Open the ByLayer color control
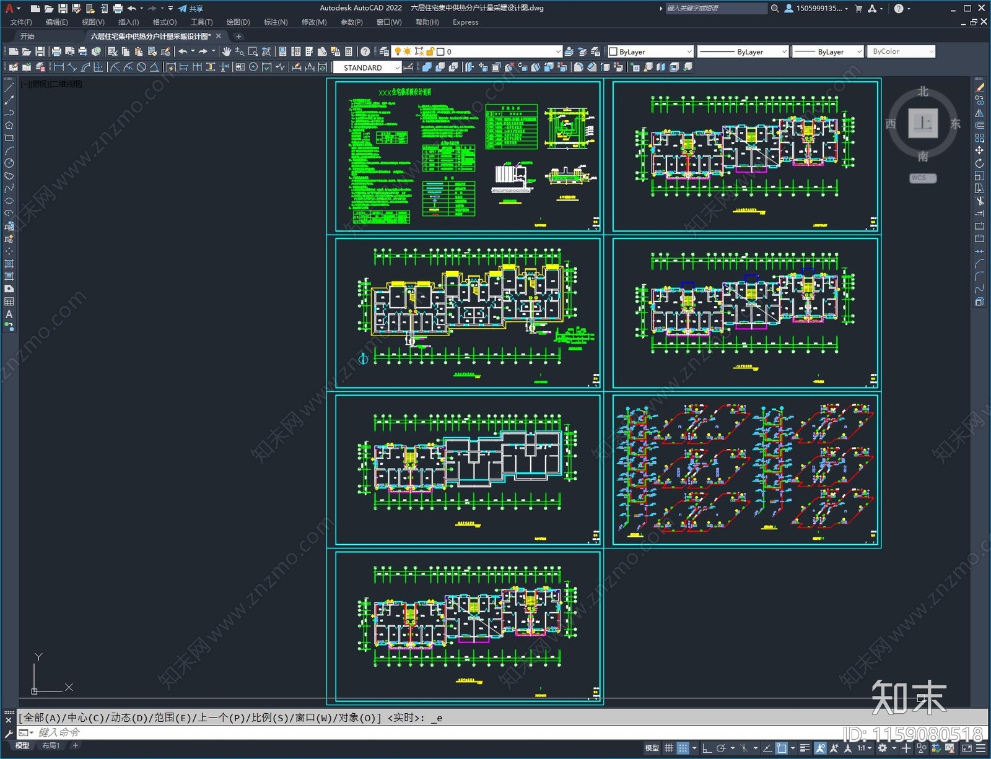 coord(650,52)
